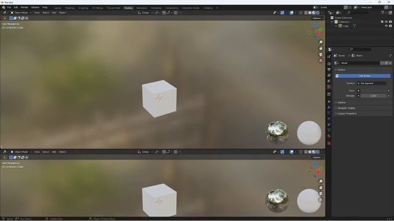Switch top viewport to wireframe shading

click(306, 12)
